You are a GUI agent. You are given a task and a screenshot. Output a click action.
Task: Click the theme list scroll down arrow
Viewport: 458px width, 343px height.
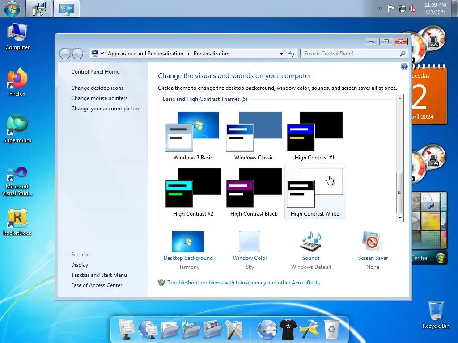pos(399,218)
